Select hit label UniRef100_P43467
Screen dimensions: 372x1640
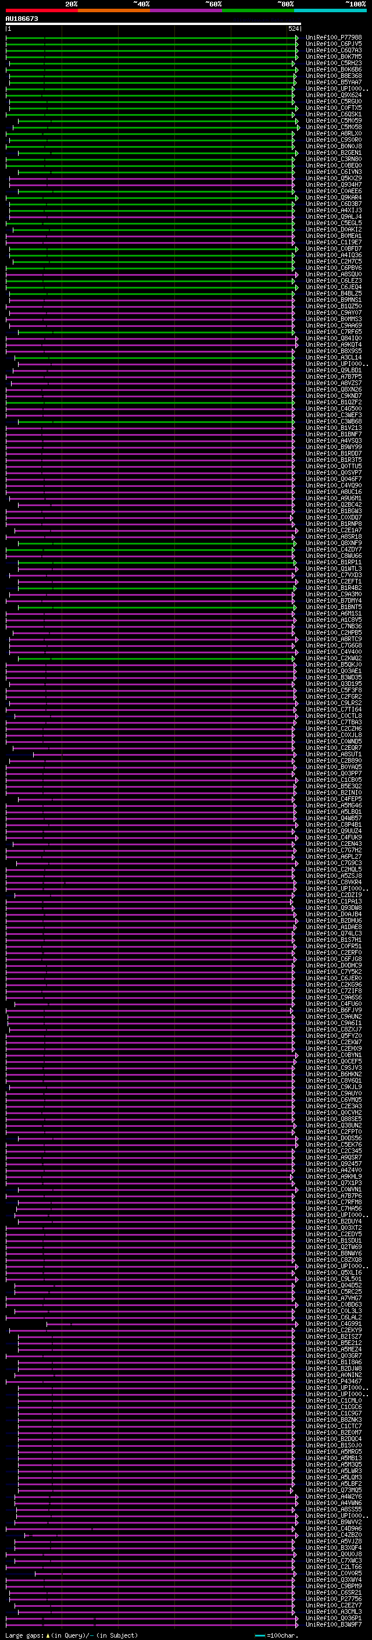(x=333, y=1381)
